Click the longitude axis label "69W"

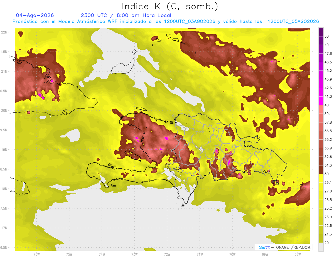tap(265, 254)
